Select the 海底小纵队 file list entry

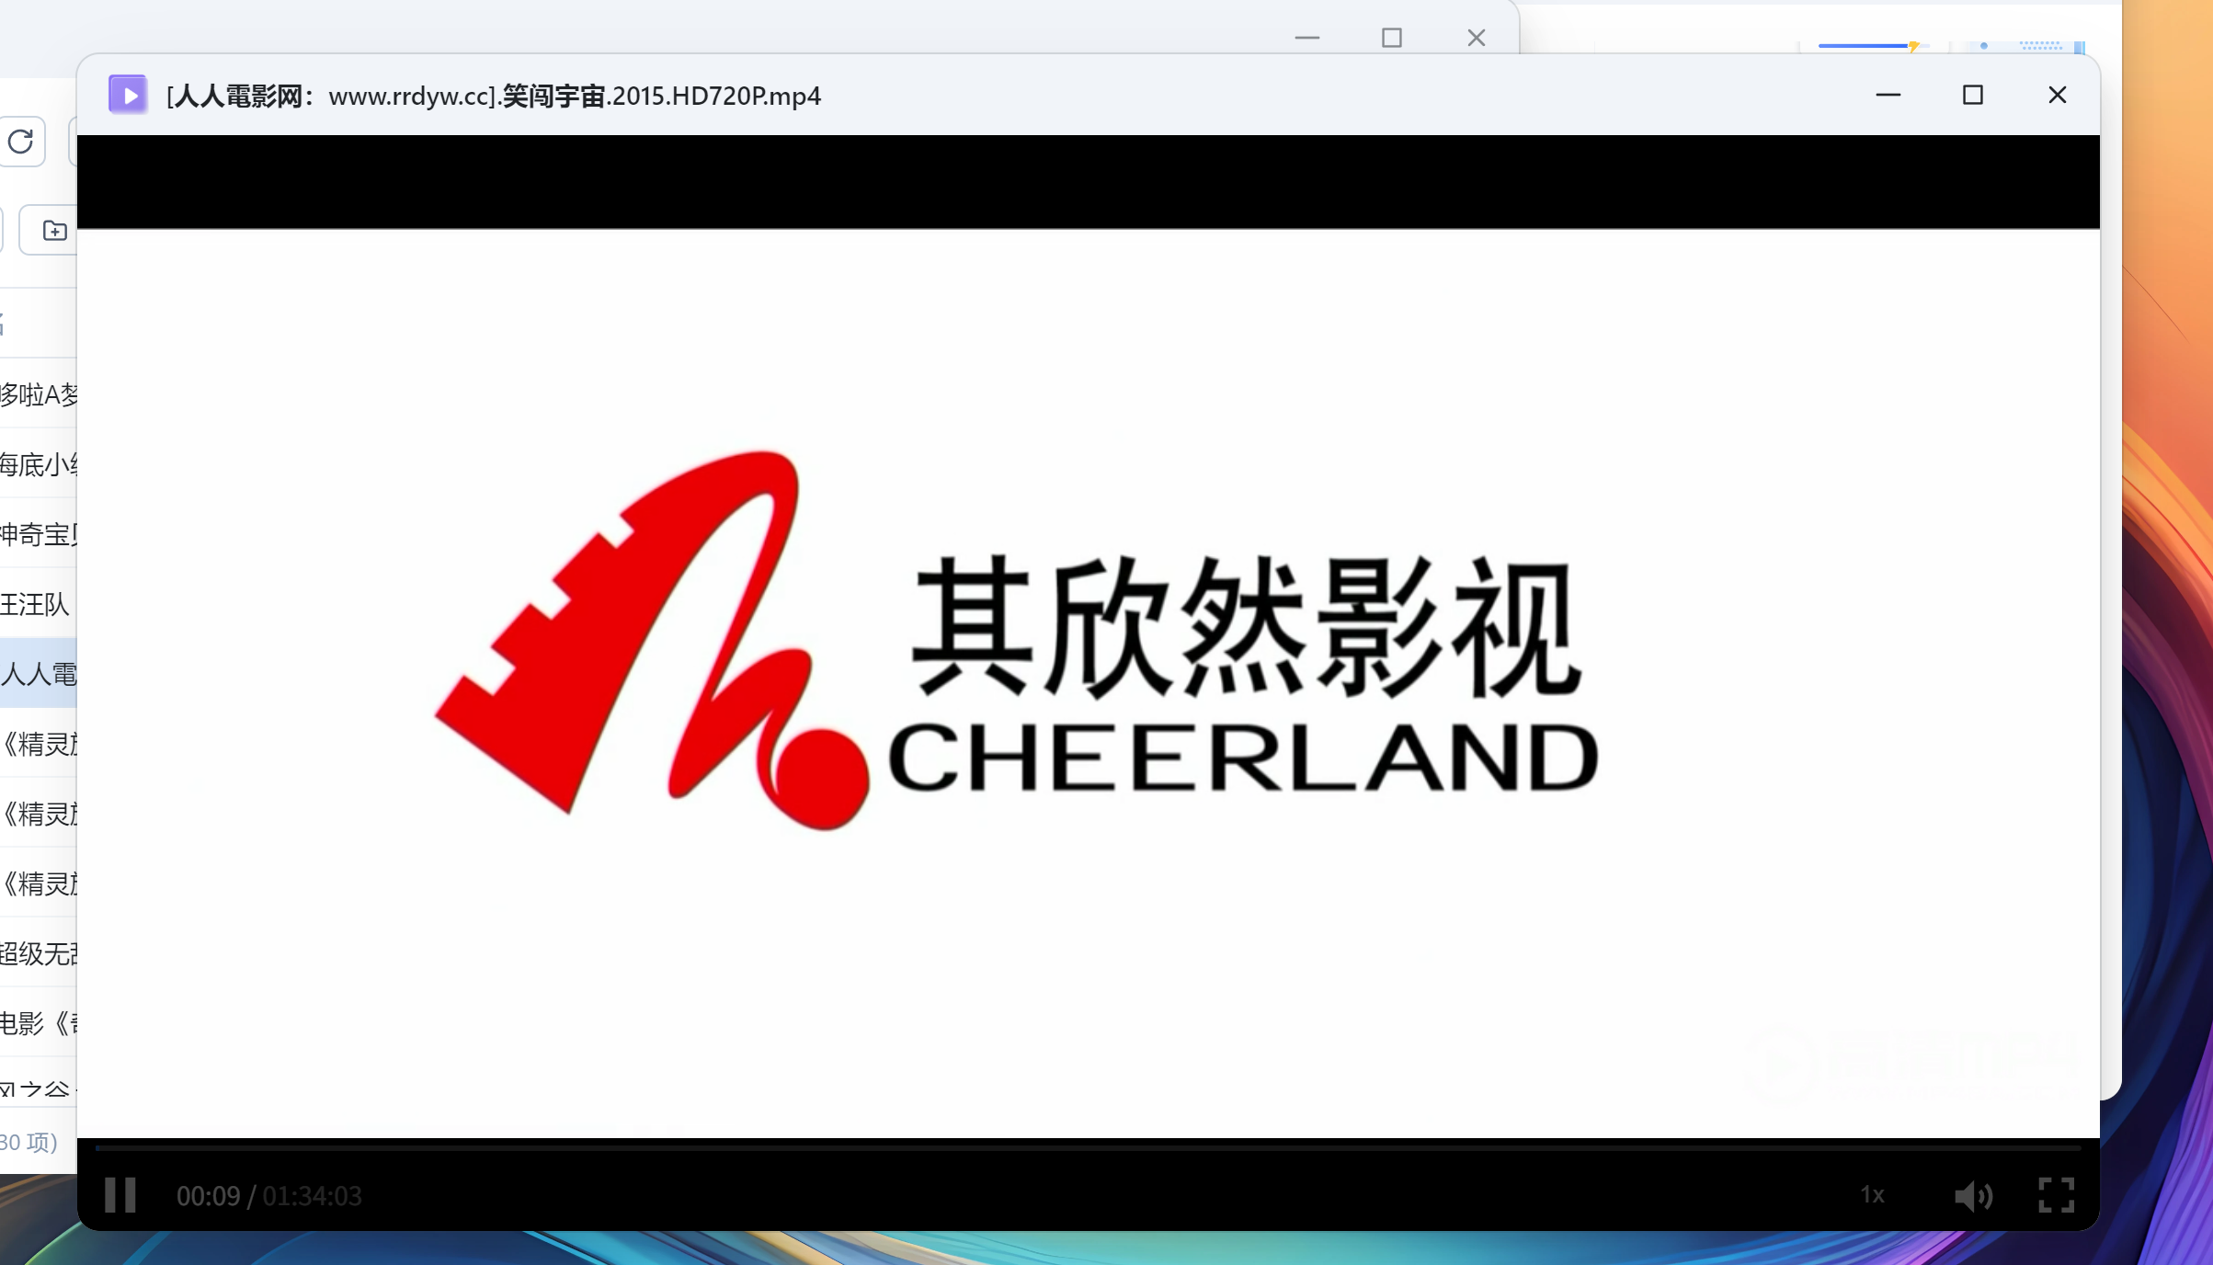click(39, 464)
